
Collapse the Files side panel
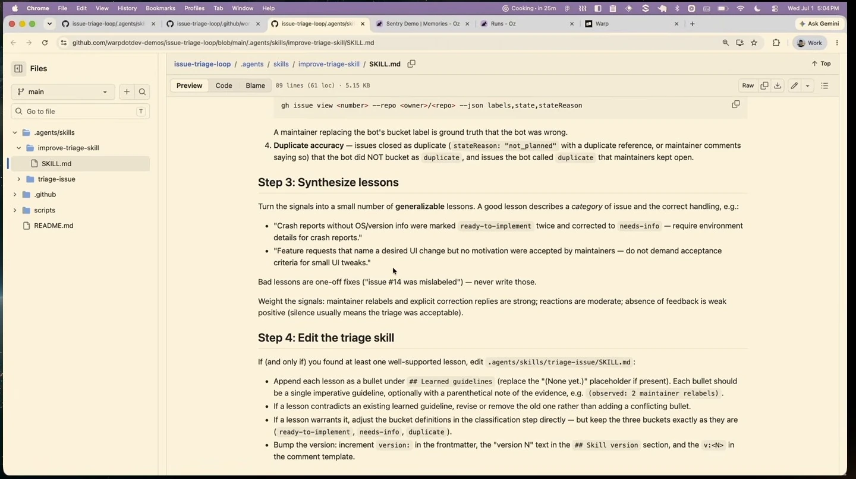click(18, 68)
